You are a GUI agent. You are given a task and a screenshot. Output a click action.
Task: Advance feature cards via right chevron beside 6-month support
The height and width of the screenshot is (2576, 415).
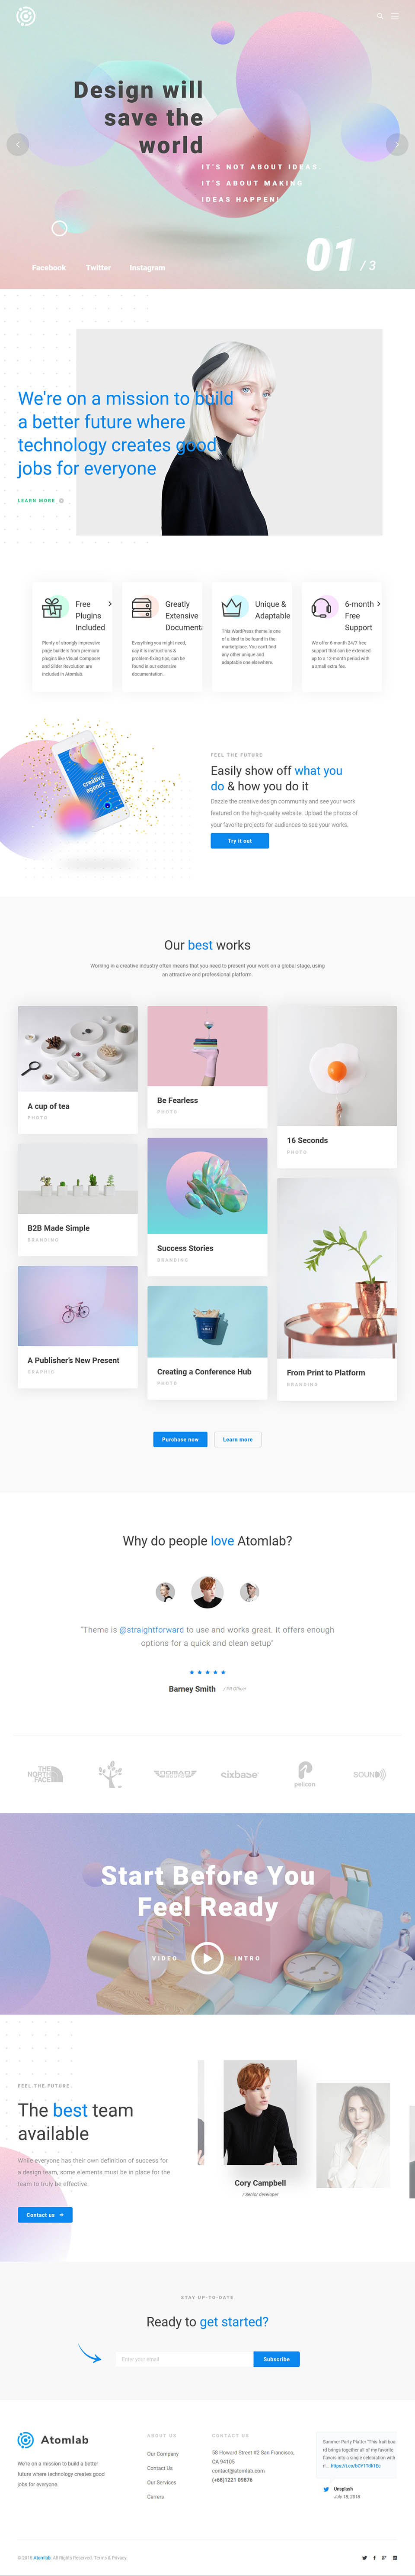[x=378, y=604]
